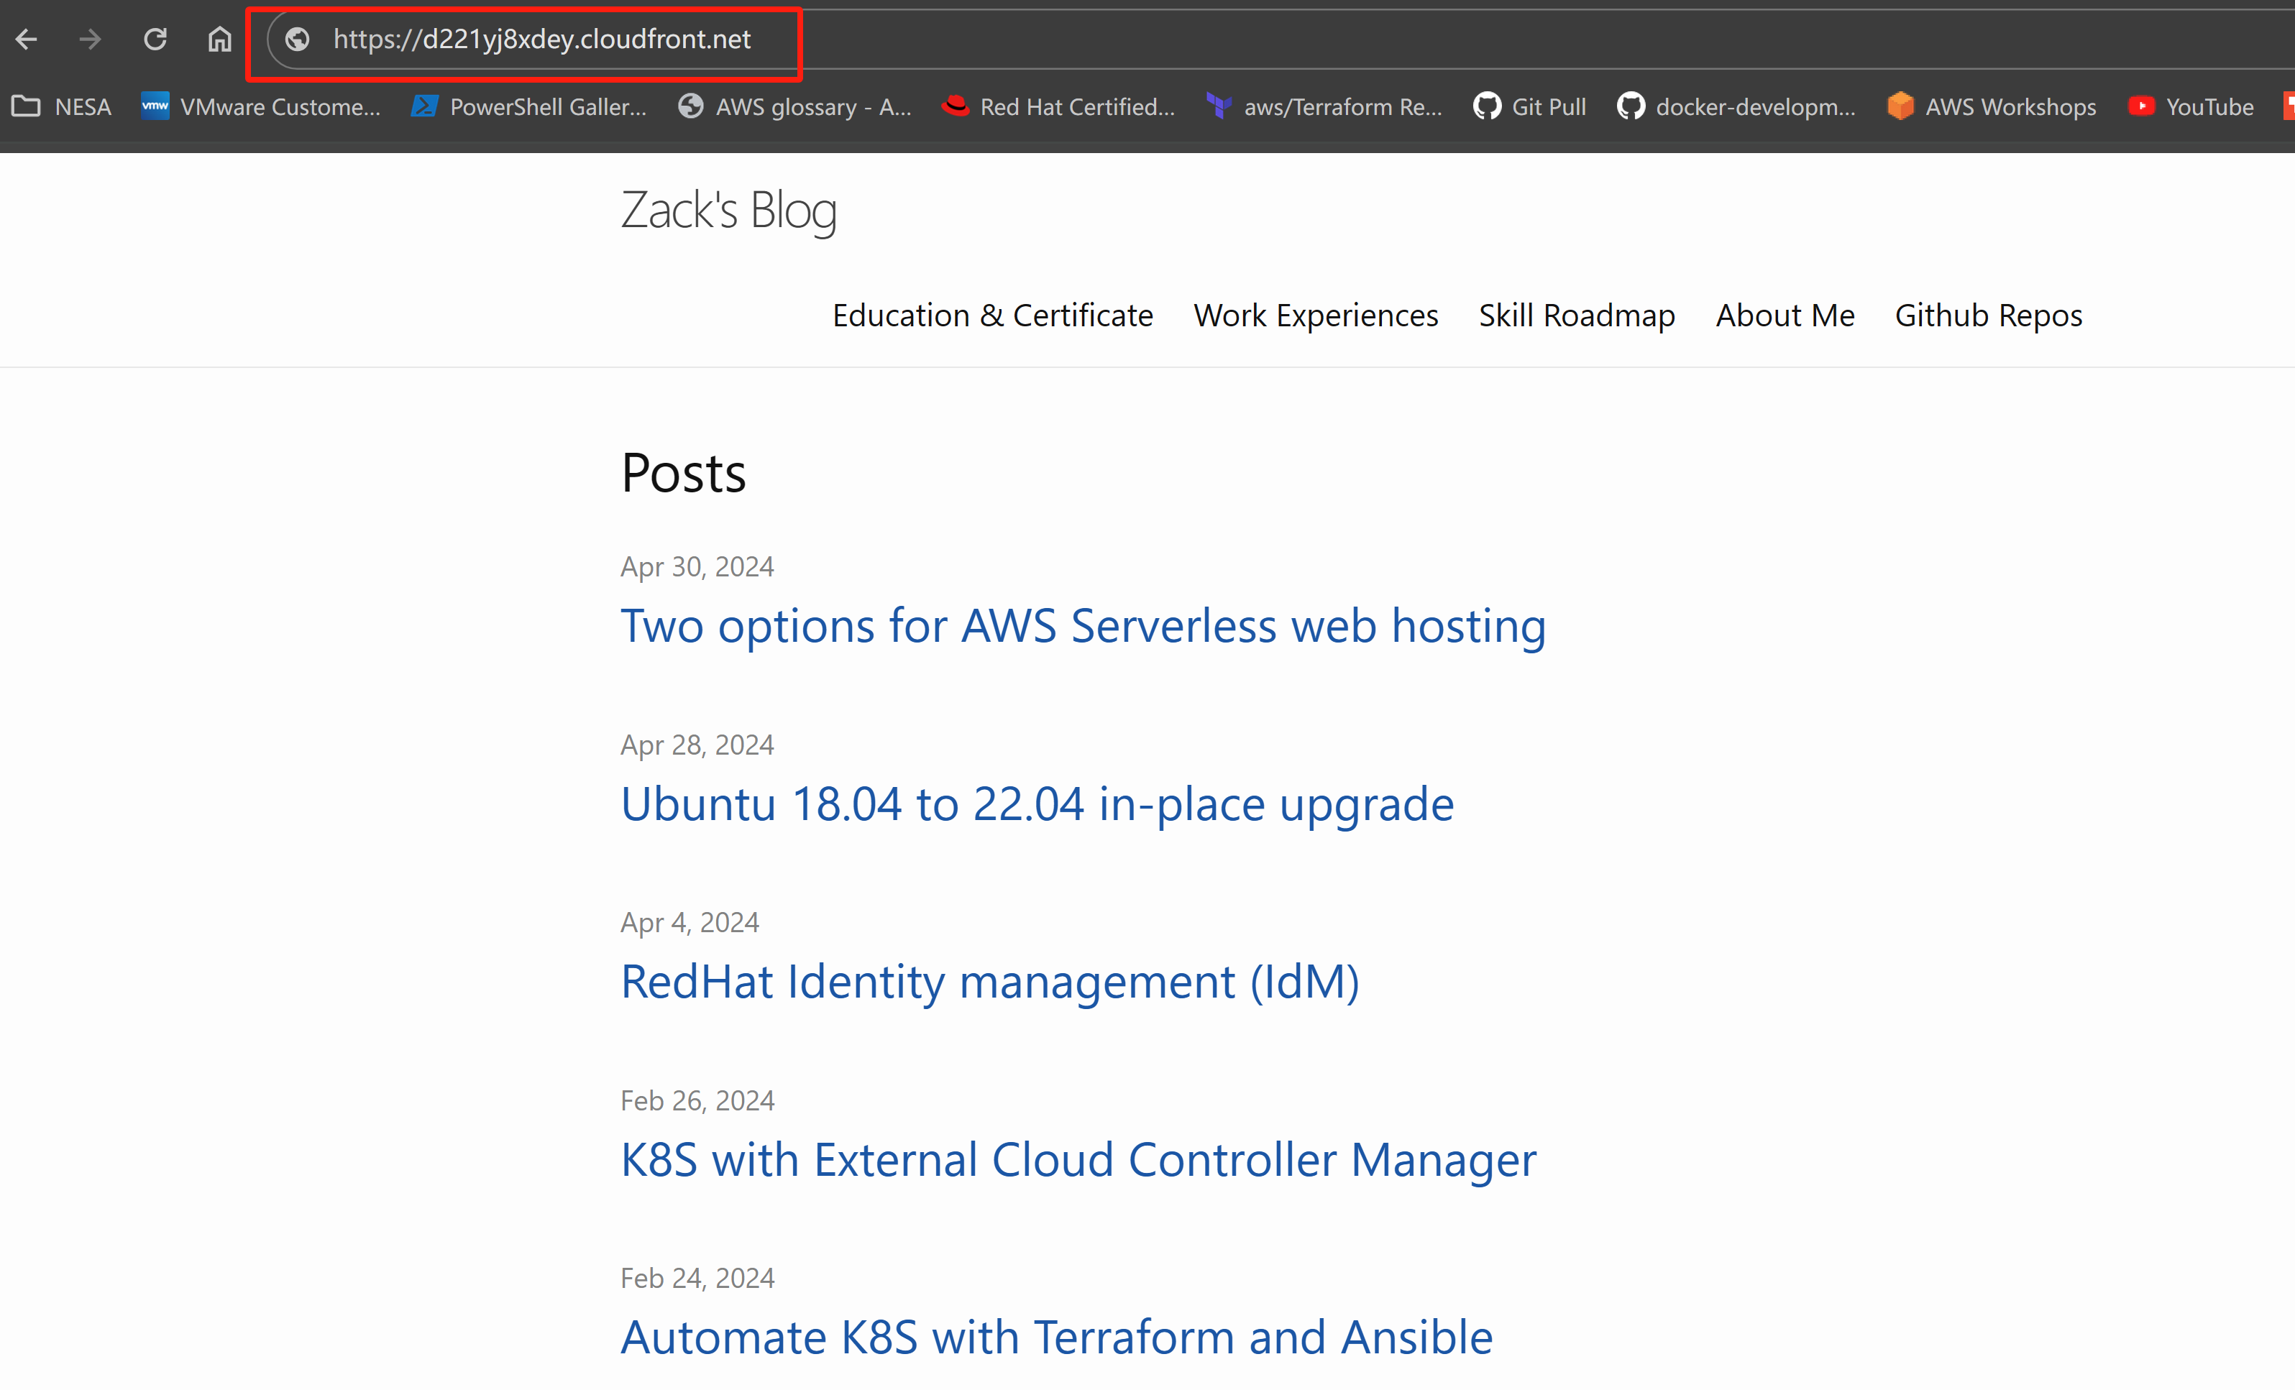Open the docker-development GitHub bookmark

tap(1737, 107)
